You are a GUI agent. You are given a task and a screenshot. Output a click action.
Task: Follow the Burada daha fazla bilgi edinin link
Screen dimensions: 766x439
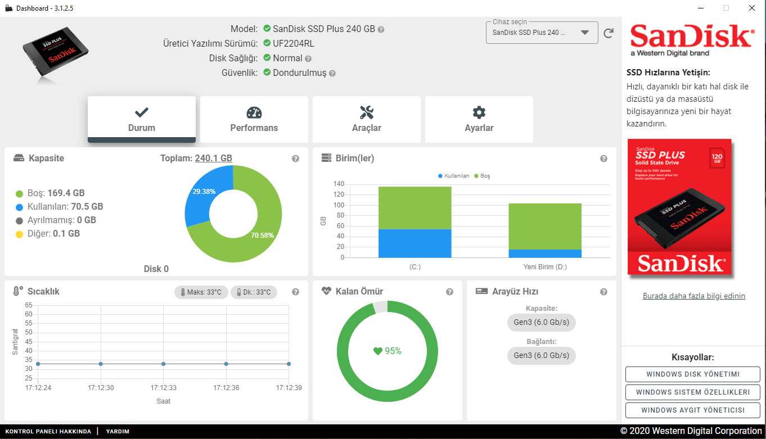694,296
